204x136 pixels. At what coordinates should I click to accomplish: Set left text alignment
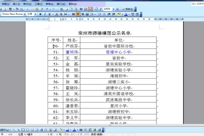point(73,14)
